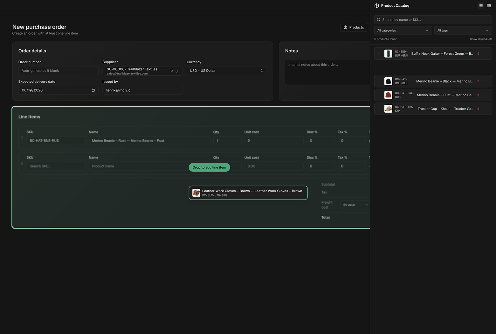
Task: Click the Trucker Cap Khaki thumbnail
Action: tap(388, 109)
